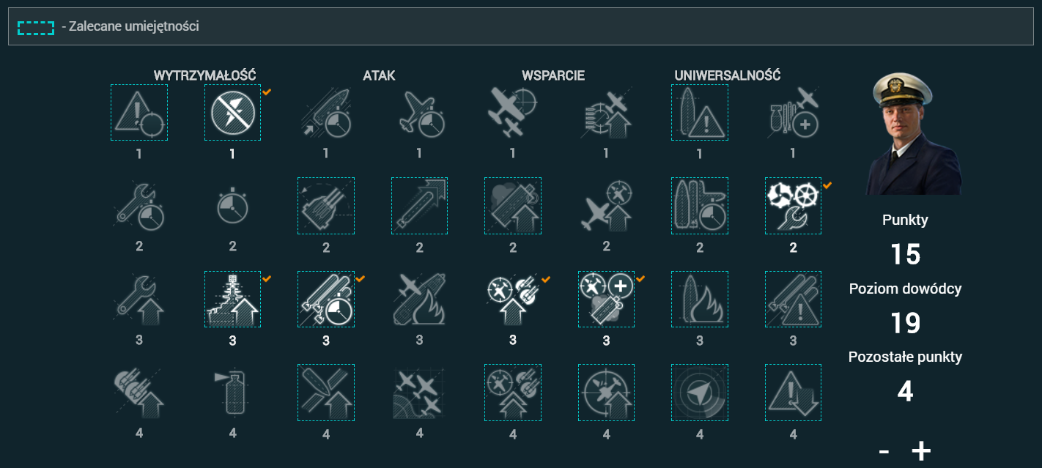
Task: Select the battleship with up arrow skill
Action: 232,299
